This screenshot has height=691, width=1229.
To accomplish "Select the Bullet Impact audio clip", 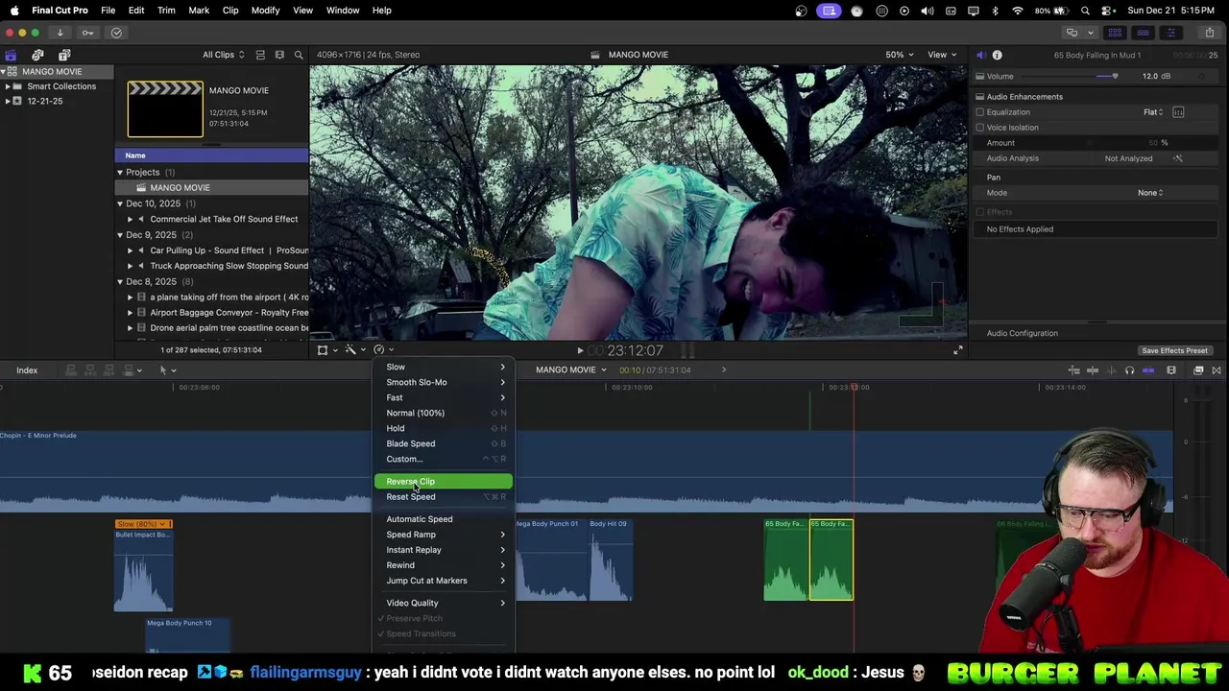I will (x=143, y=564).
